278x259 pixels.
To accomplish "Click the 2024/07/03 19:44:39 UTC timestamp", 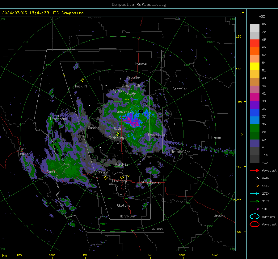I will 31,13.
